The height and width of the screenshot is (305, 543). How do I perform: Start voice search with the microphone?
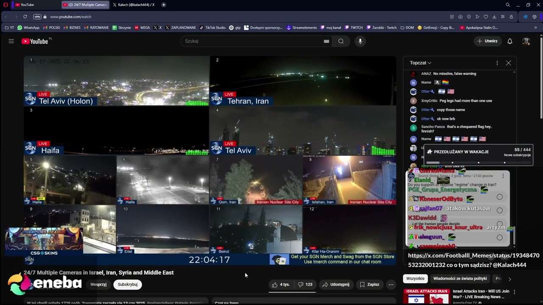[360, 41]
